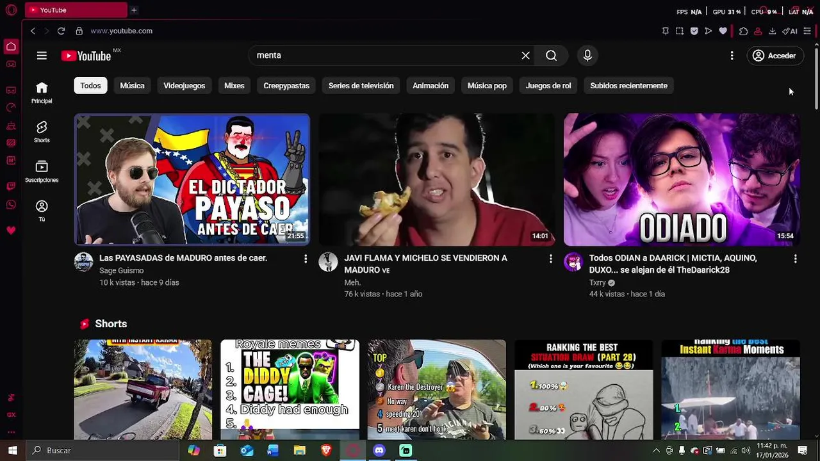Open Discord from the taskbar
This screenshot has width=820, height=461.
pos(379,450)
